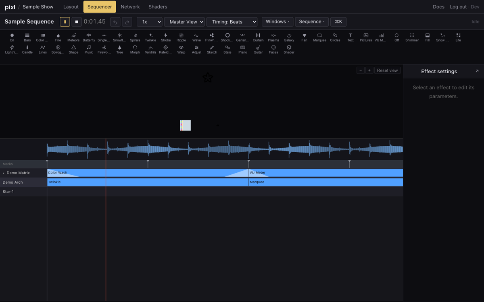
Task: Open the Windows menu
Action: click(277, 22)
